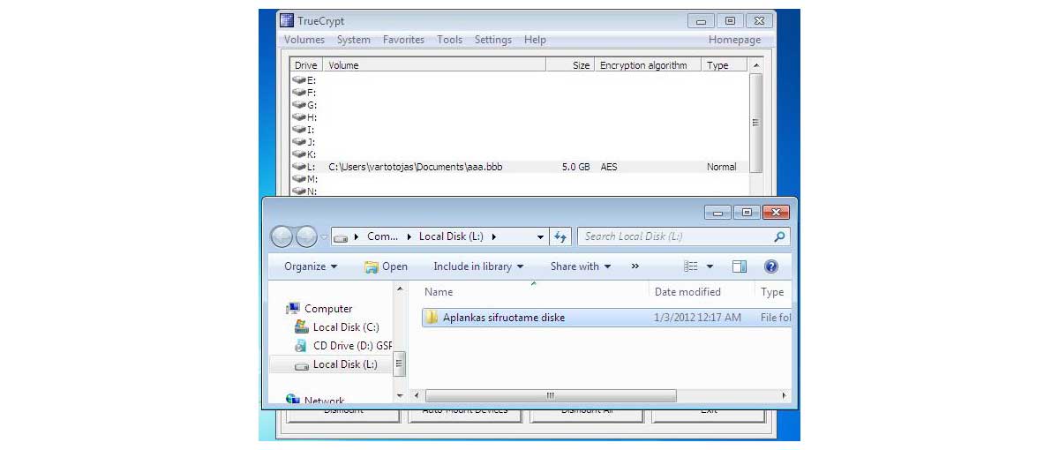
Task: Select drive H: icon in TrueCrypt list
Action: (x=299, y=116)
